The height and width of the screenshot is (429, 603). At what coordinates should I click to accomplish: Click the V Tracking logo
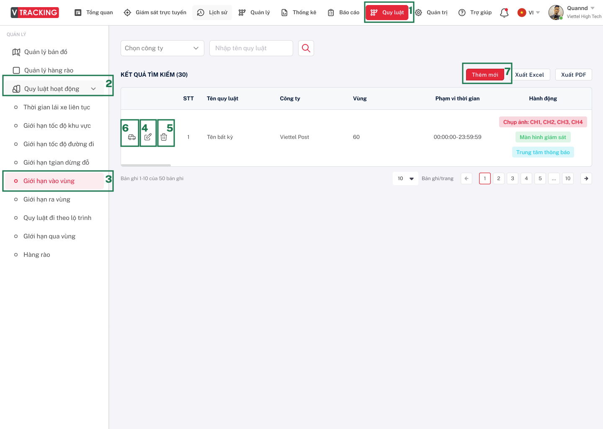tap(35, 13)
